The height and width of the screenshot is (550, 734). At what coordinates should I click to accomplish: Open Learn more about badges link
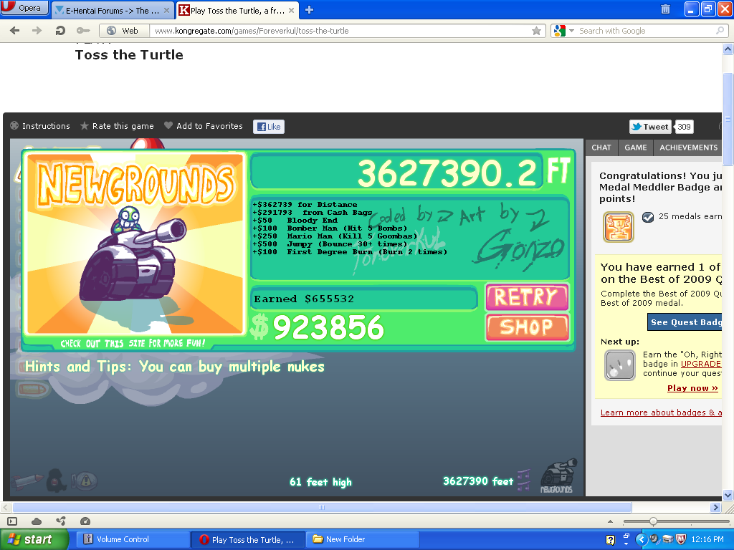click(661, 412)
